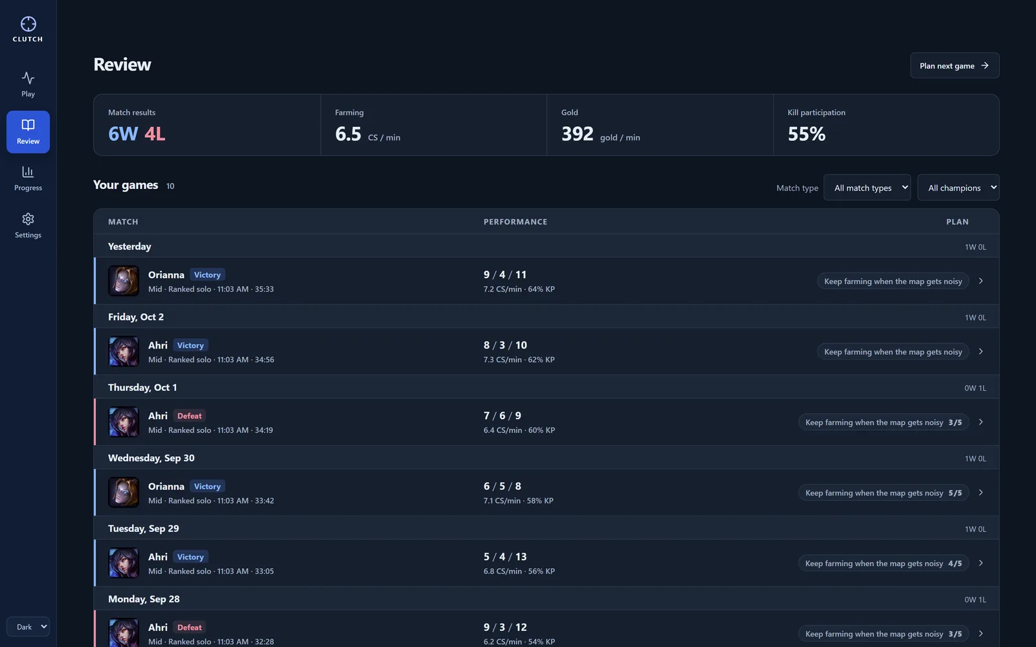Open plan tag scored 5/5 on Wednesday match
The height and width of the screenshot is (647, 1036).
883,492
